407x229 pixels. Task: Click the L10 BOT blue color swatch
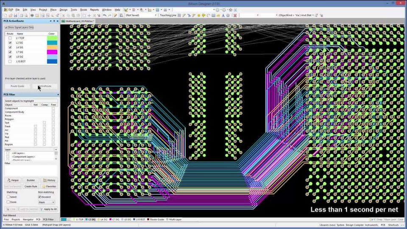point(52,61)
